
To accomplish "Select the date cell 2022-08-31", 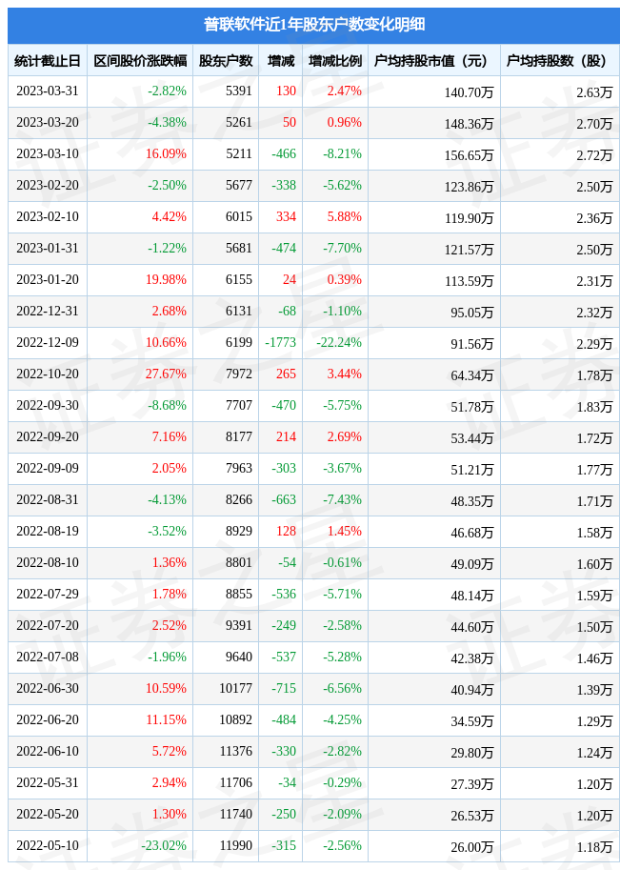I will 48,500.
